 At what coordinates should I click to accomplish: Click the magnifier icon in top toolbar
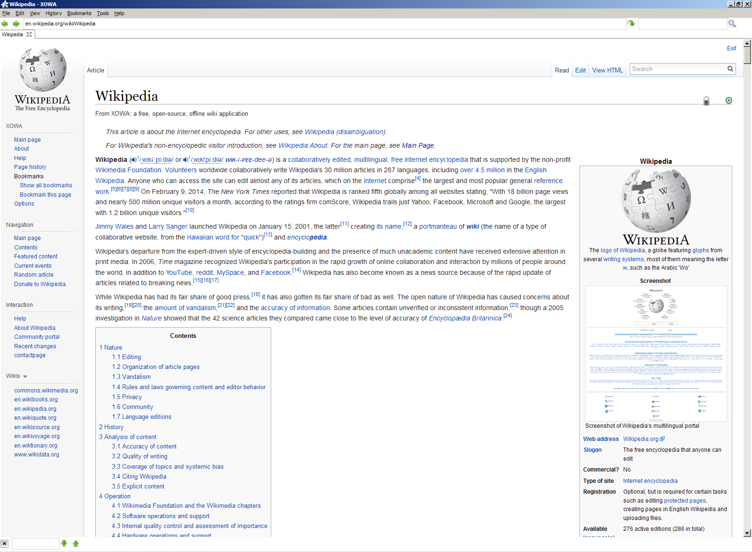click(732, 24)
